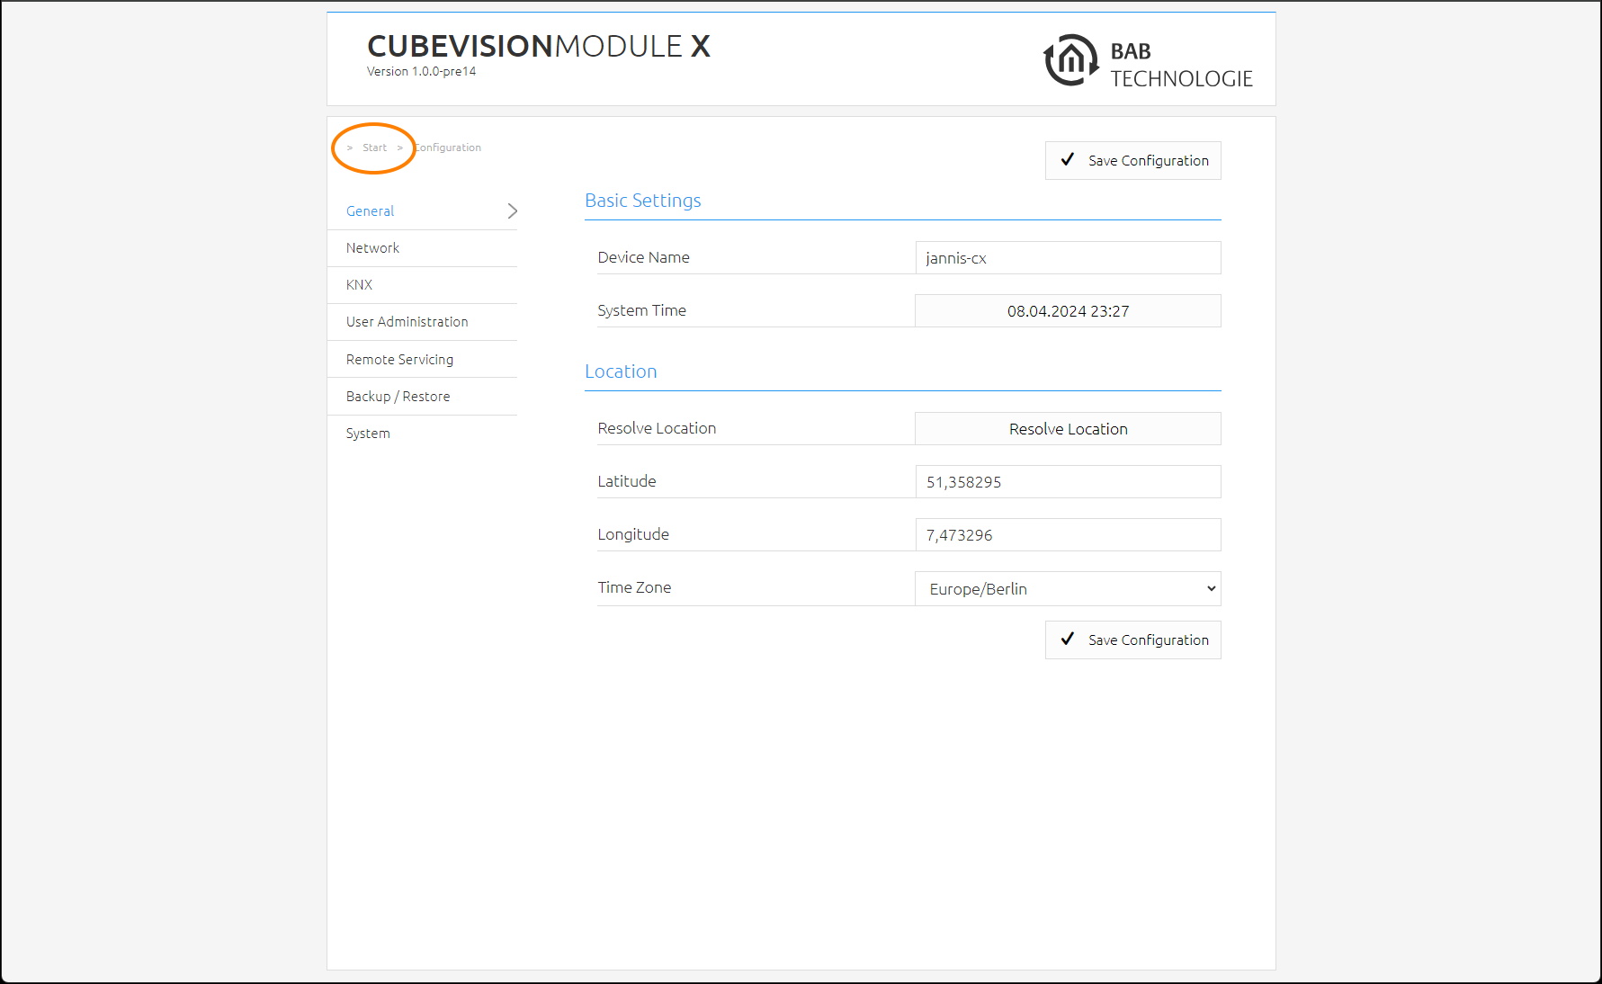This screenshot has width=1602, height=984.
Task: Select the KNX menu item
Action: (x=422, y=285)
